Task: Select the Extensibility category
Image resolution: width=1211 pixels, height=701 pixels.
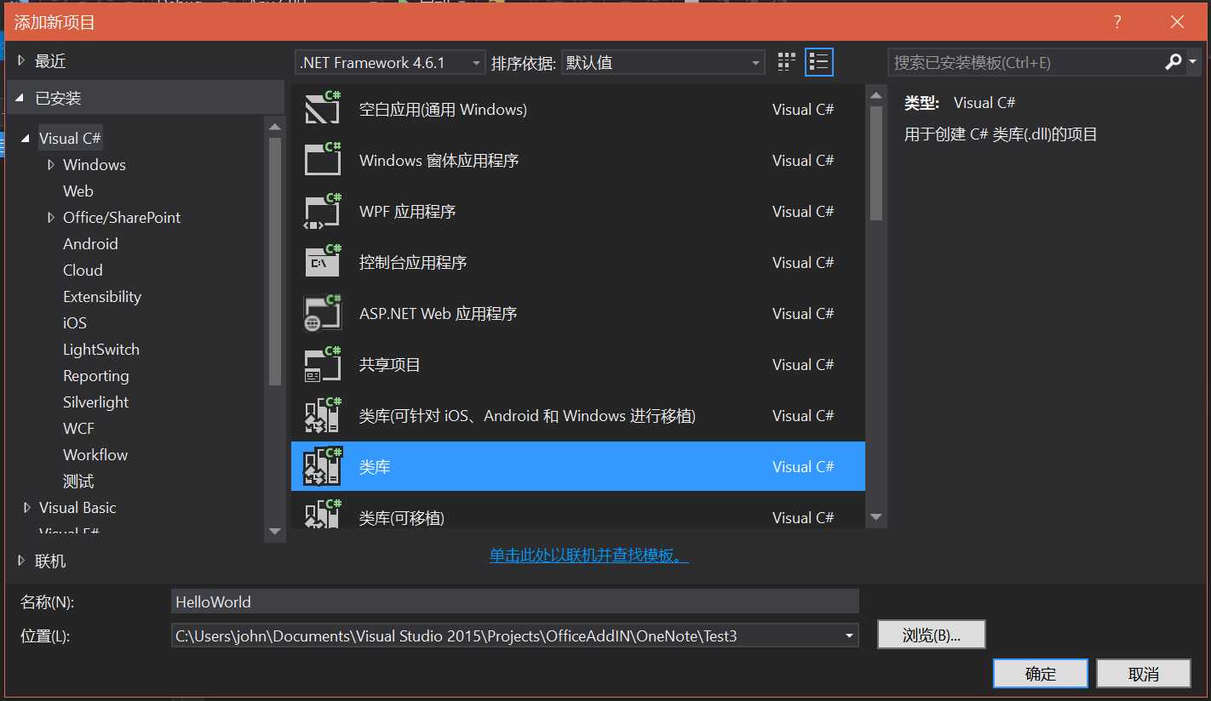Action: click(102, 297)
